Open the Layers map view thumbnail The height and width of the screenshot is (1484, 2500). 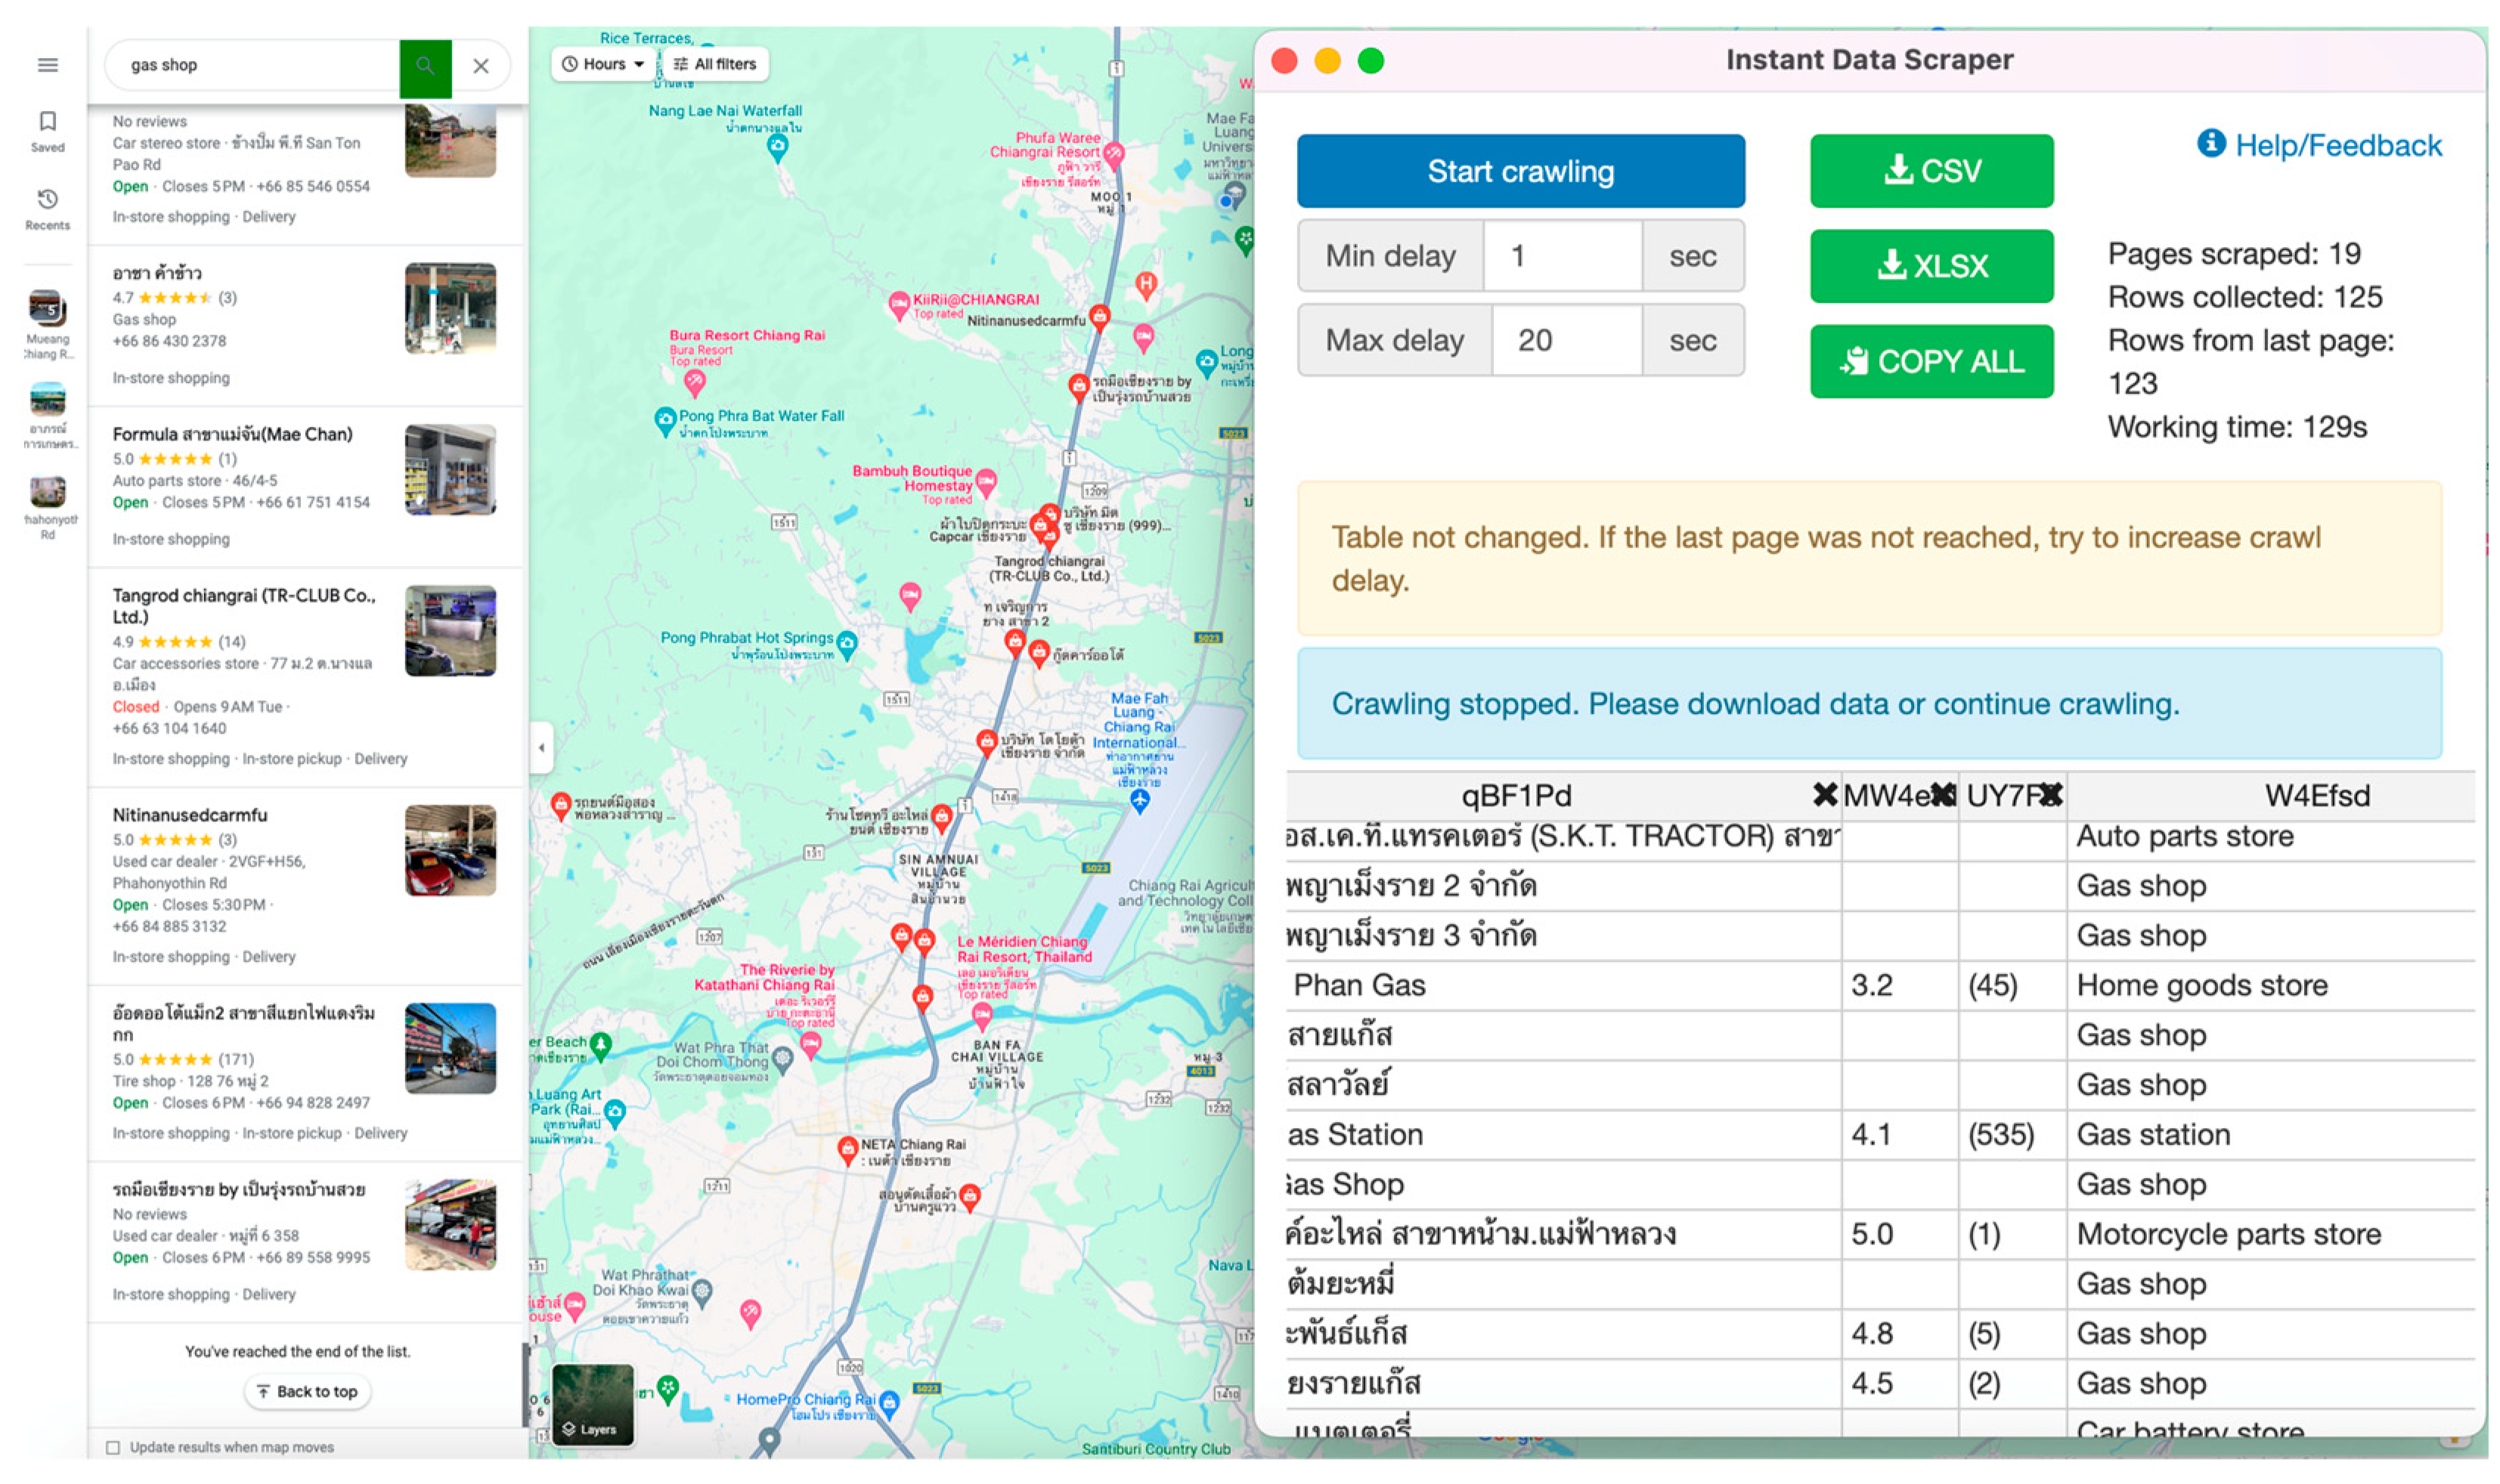[592, 1405]
